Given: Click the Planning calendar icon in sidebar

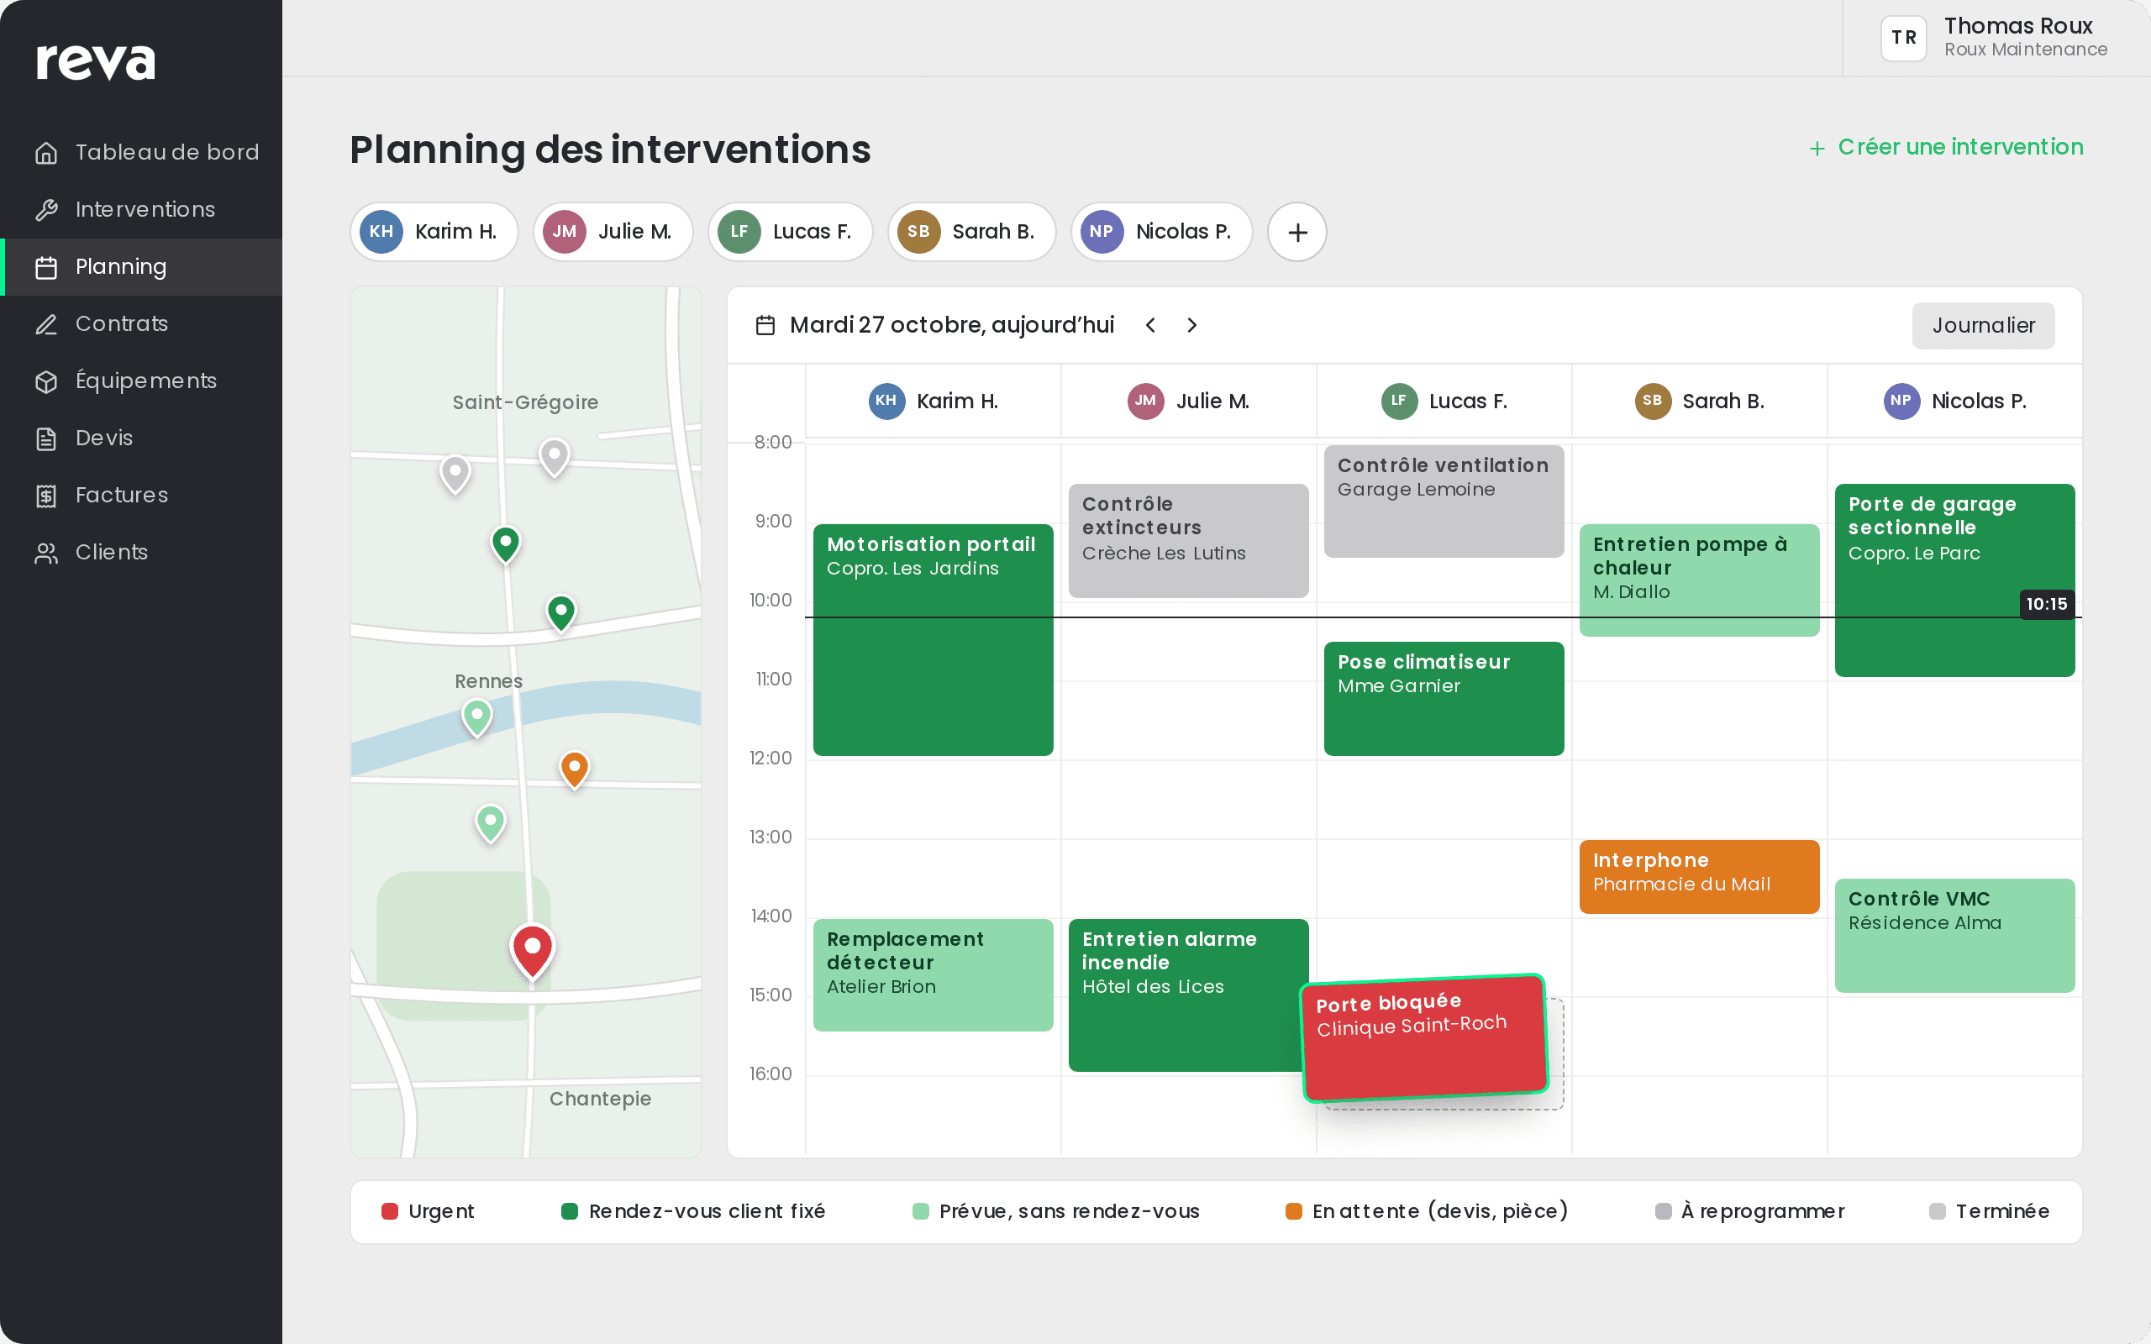Looking at the screenshot, I should click(46, 266).
